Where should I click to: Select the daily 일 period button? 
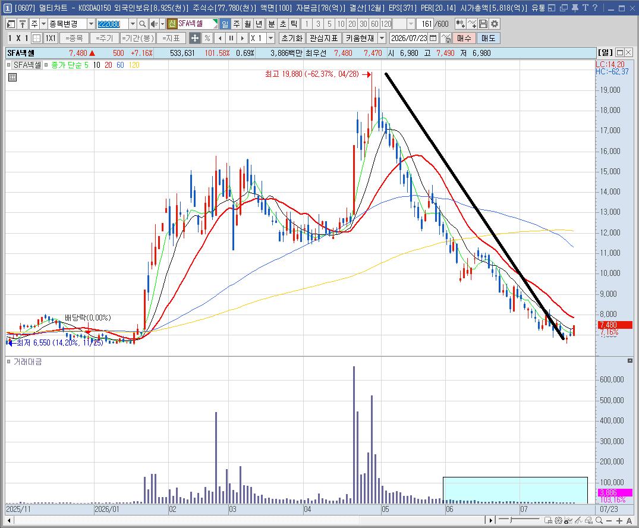[225, 24]
